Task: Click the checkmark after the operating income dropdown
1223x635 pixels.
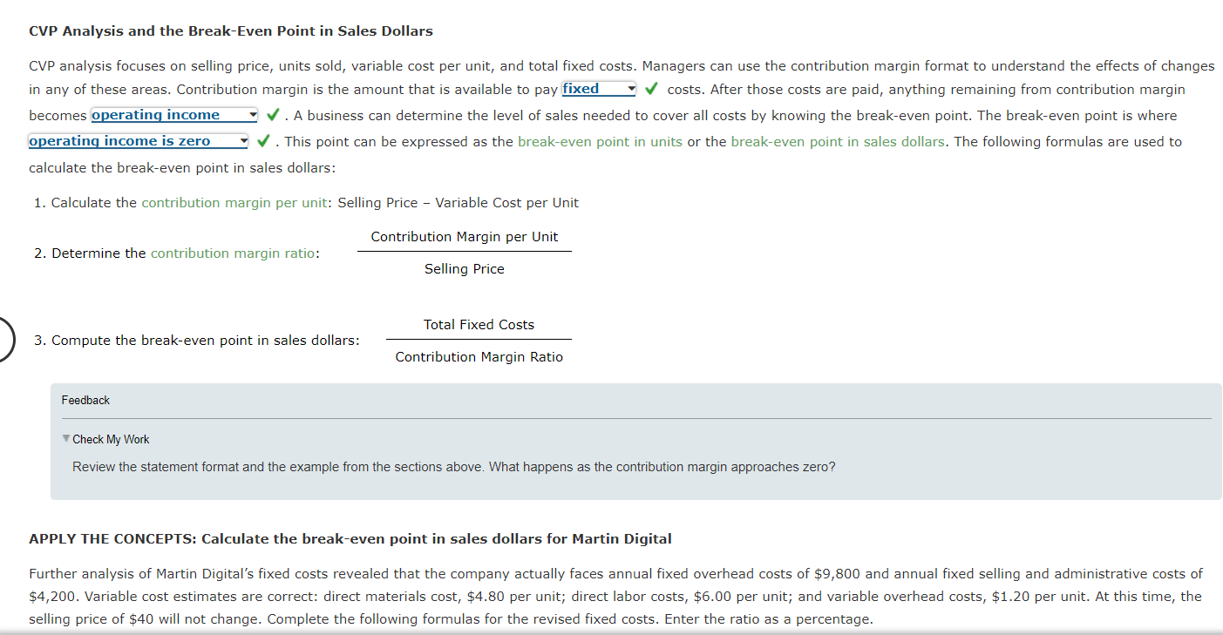Action: [x=272, y=113]
